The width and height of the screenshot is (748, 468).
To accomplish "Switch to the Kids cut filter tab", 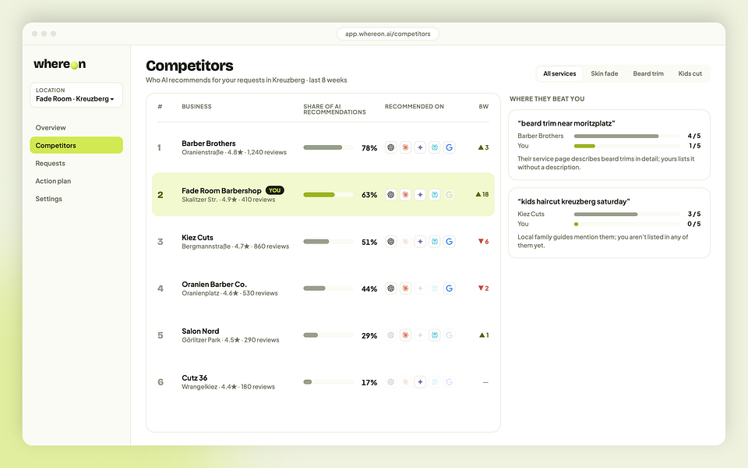I will (x=690, y=73).
